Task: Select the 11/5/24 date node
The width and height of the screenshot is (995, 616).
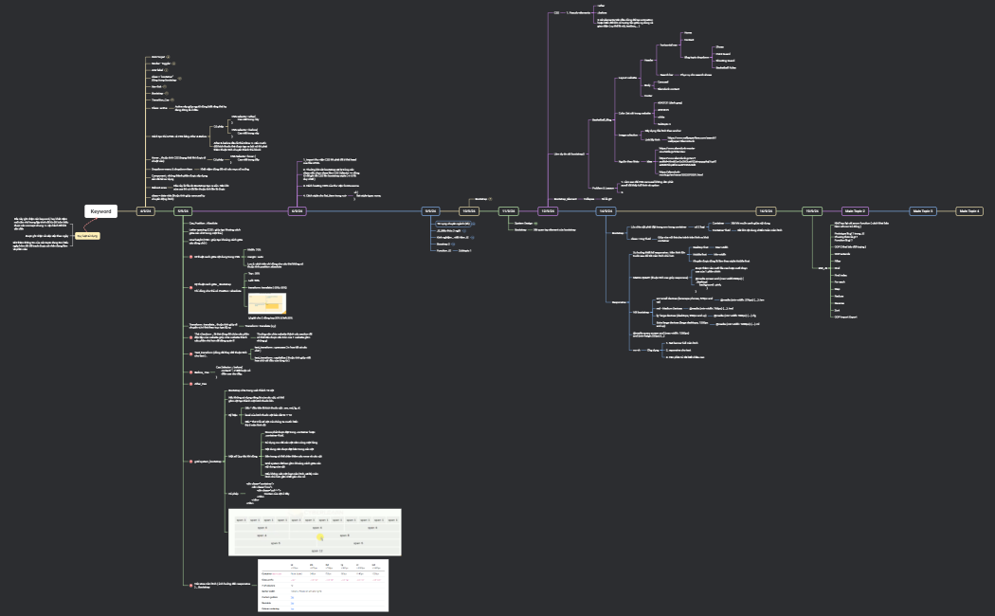Action: coord(507,211)
